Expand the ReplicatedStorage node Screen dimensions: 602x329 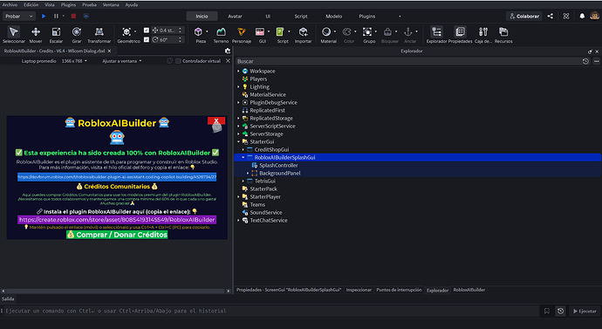coord(238,118)
